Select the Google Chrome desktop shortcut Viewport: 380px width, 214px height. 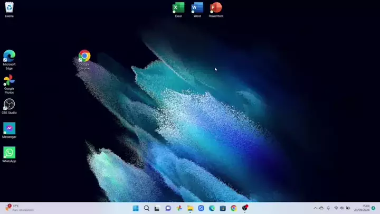(84, 56)
